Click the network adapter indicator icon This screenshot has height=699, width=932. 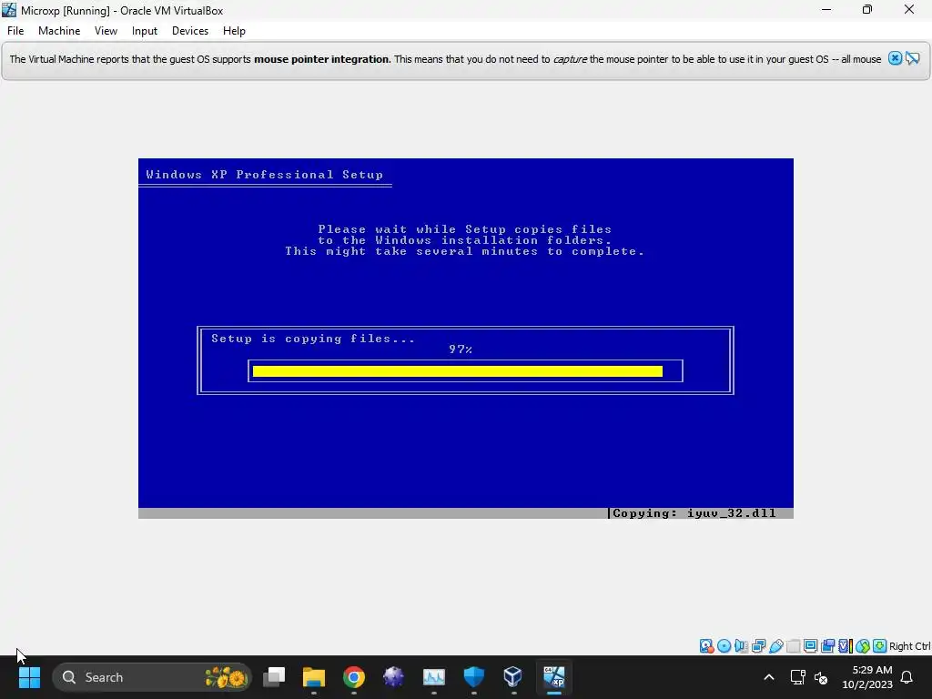coord(758,646)
